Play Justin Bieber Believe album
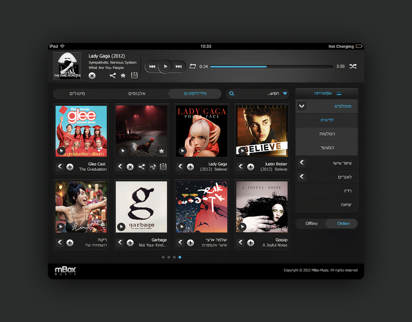This screenshot has width=412, height=322. click(x=243, y=151)
